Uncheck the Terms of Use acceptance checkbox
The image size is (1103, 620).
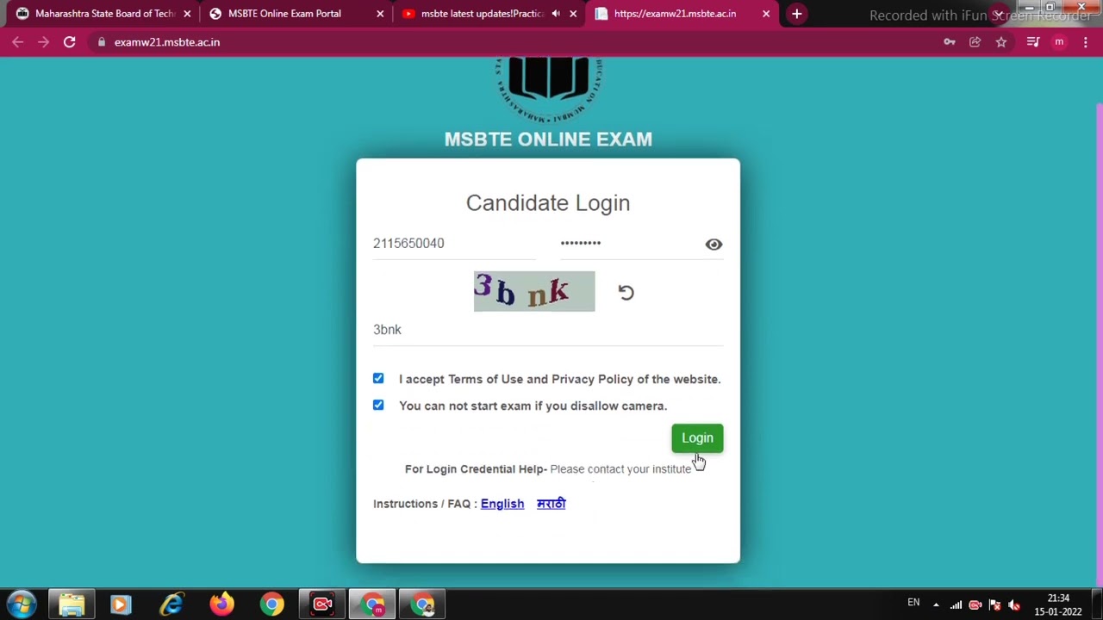(378, 378)
